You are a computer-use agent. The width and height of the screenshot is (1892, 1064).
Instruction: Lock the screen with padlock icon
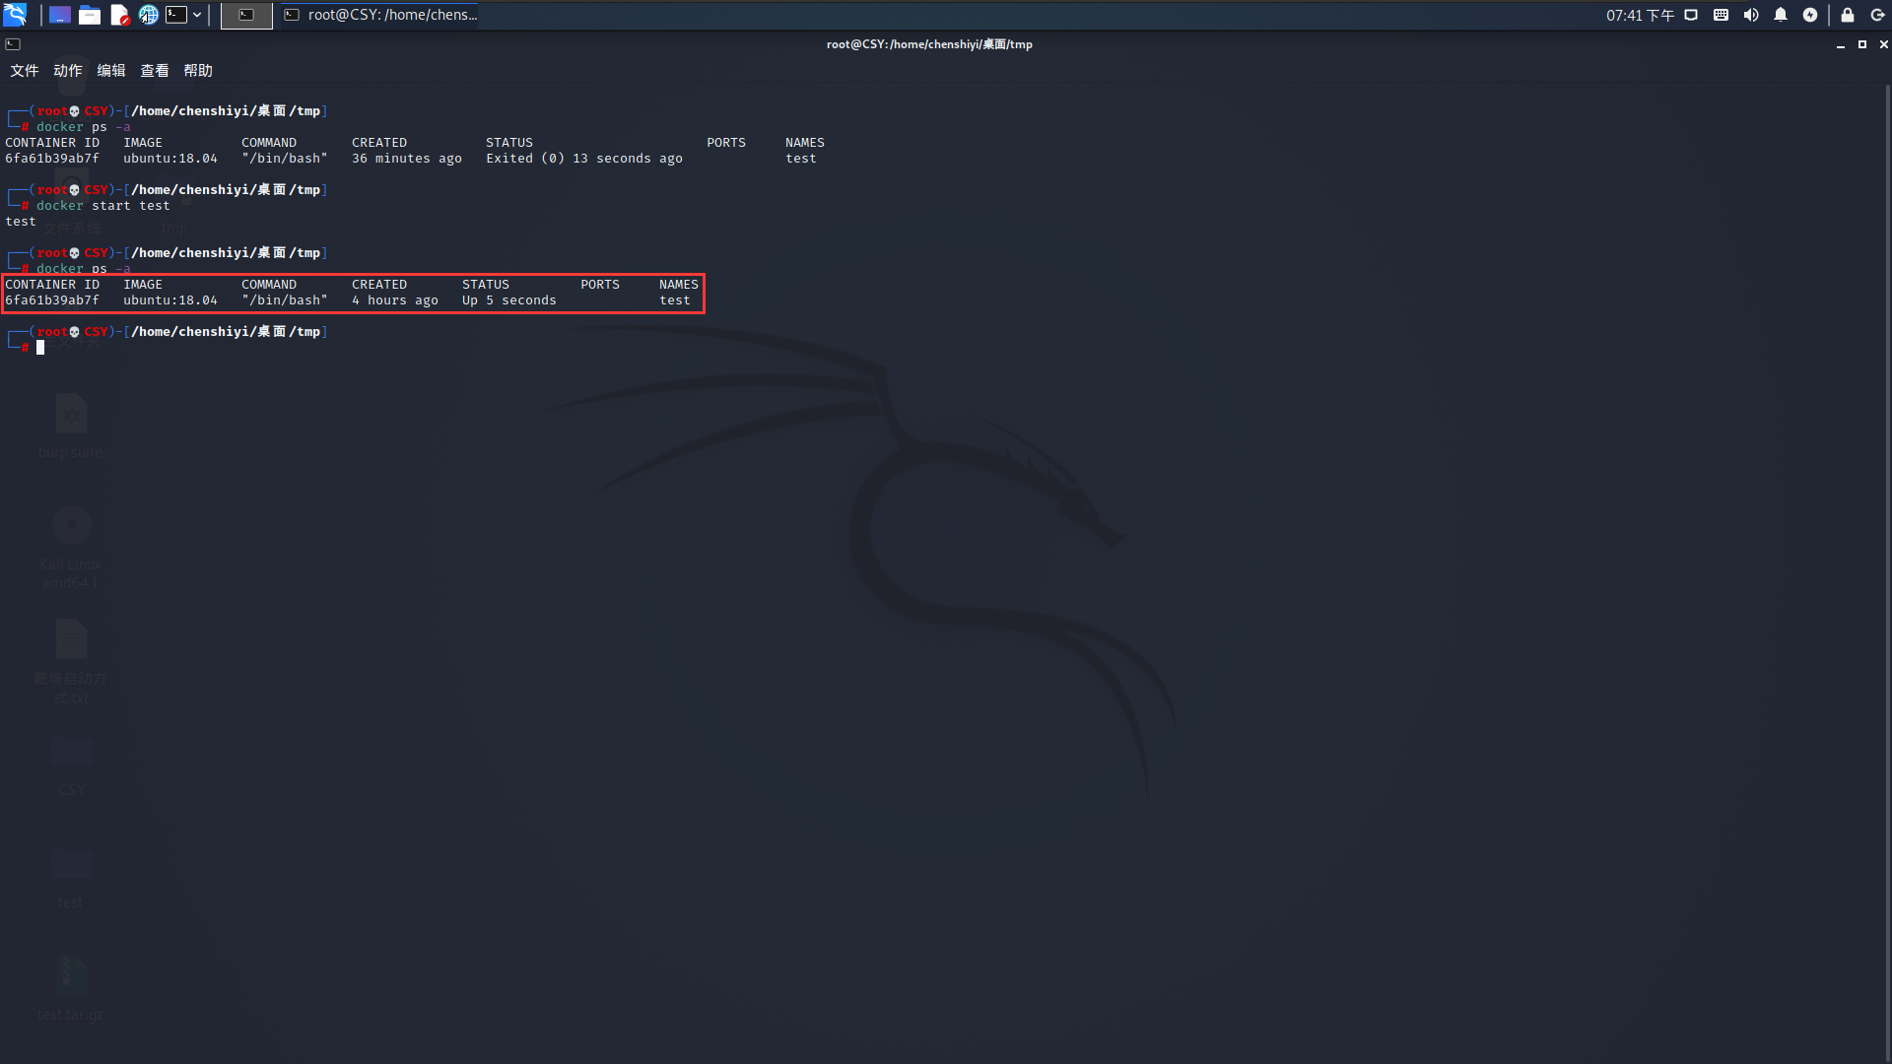[x=1848, y=15]
